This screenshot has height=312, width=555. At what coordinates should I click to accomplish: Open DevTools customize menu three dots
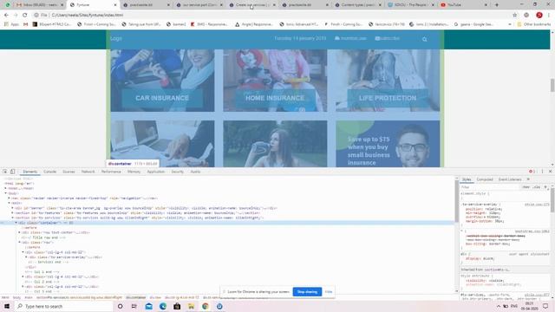[542, 172]
